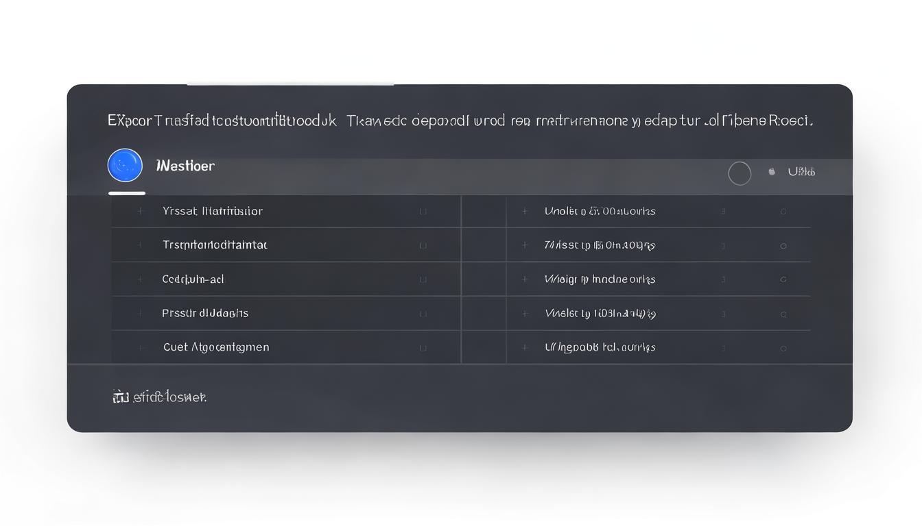Click the trash icon beside 'efidc-loswer'
Image resolution: width=922 pixels, height=526 pixels.
(119, 396)
